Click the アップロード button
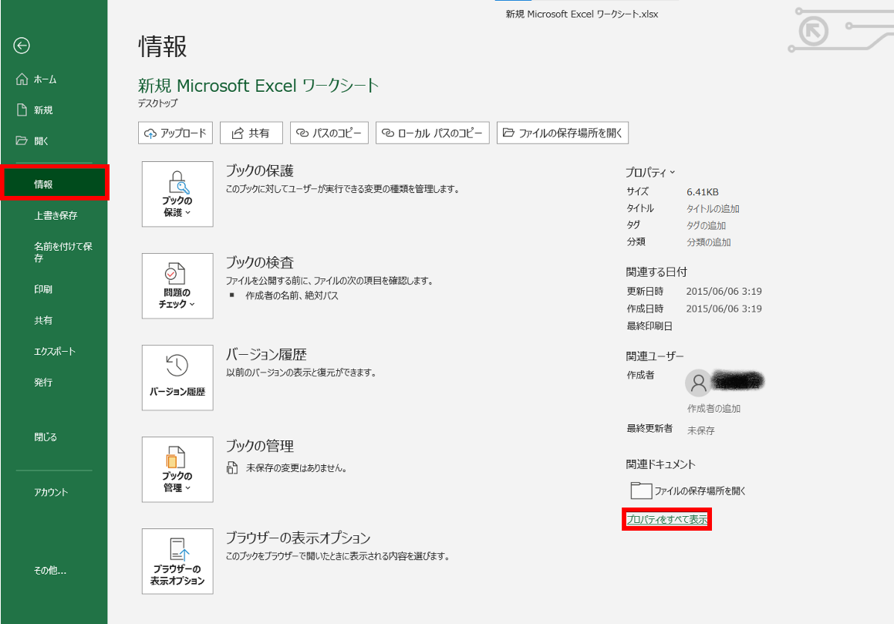Image resolution: width=894 pixels, height=624 pixels. pyautogui.click(x=175, y=133)
